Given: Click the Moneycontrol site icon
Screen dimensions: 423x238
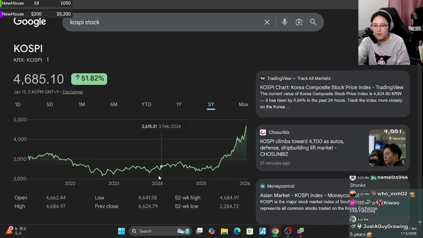Looking at the screenshot, I should [x=263, y=186].
